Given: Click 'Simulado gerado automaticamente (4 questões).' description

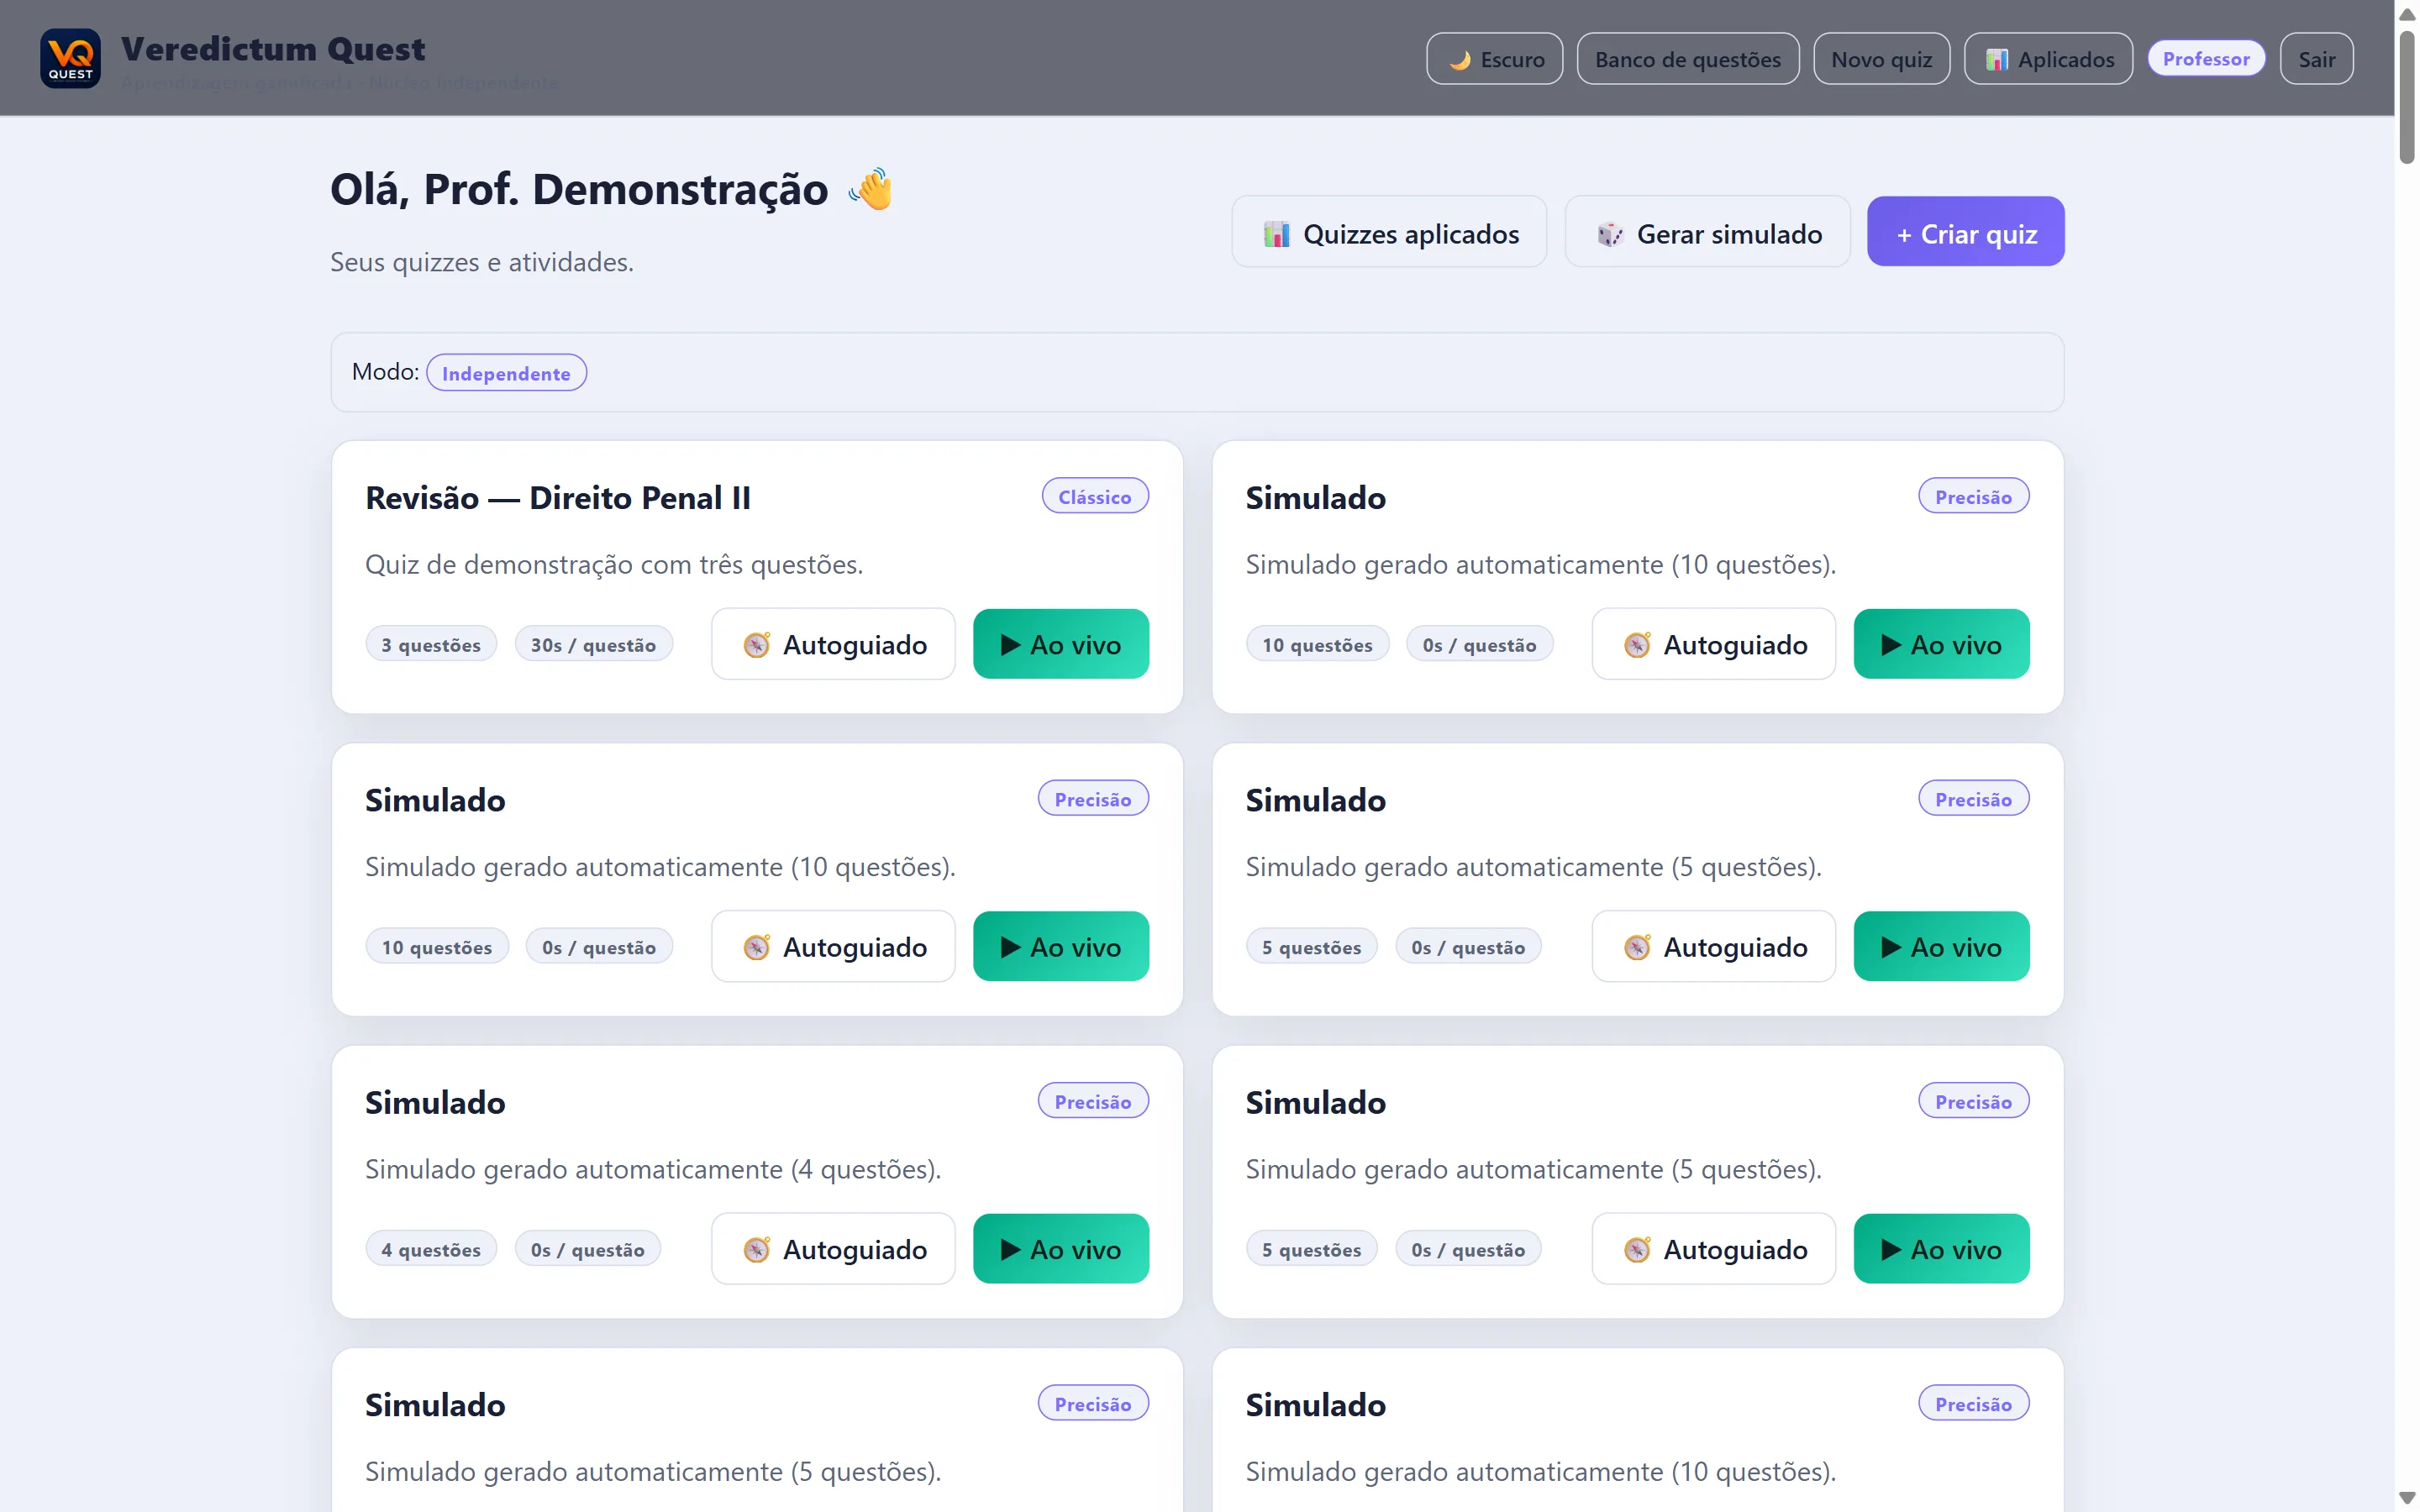Looking at the screenshot, I should point(653,1170).
